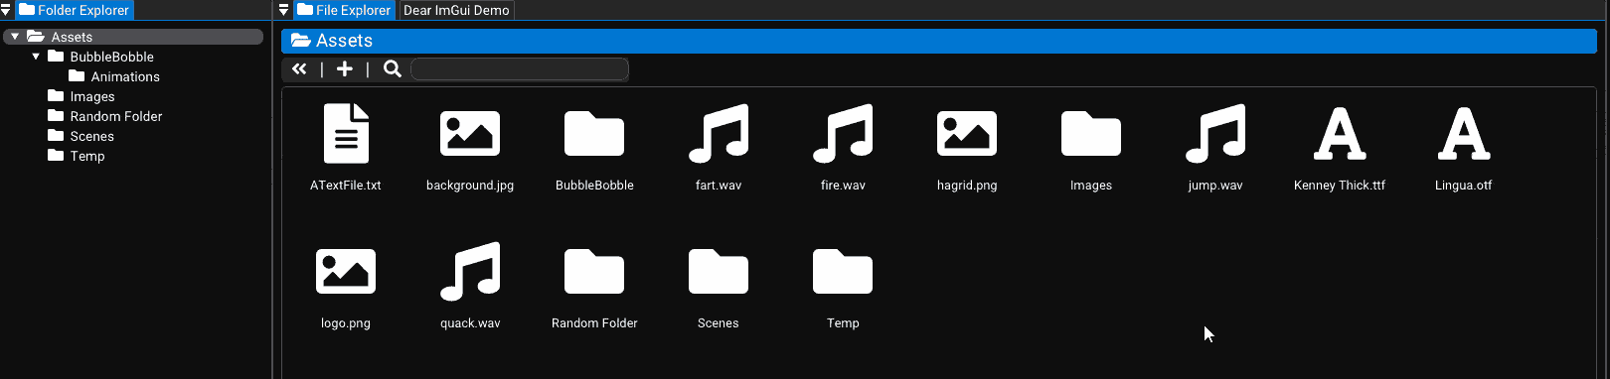This screenshot has height=379, width=1610.
Task: Go back with the double-chevron button
Action: point(299,68)
